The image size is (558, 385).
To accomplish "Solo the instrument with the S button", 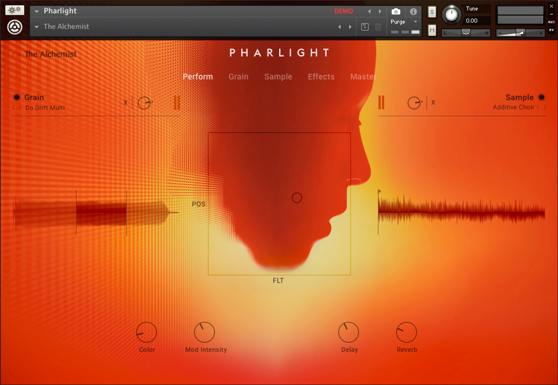I will click(x=432, y=12).
